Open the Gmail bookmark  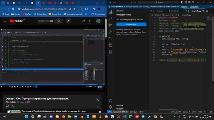[x=6, y=14]
